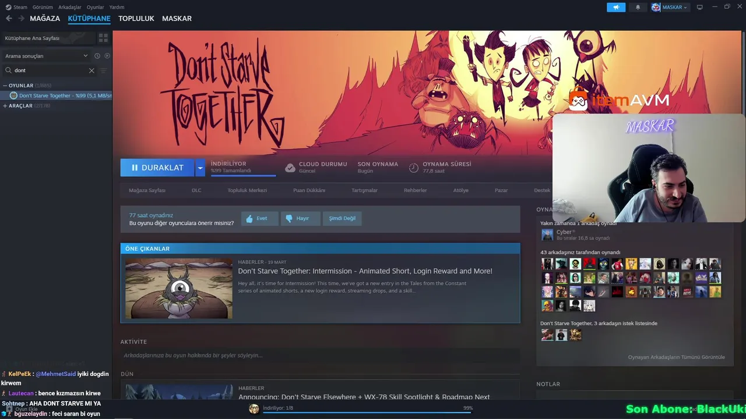Open the Mağaza Sayfası link
Screen dimensions: 746x419
click(x=147, y=190)
